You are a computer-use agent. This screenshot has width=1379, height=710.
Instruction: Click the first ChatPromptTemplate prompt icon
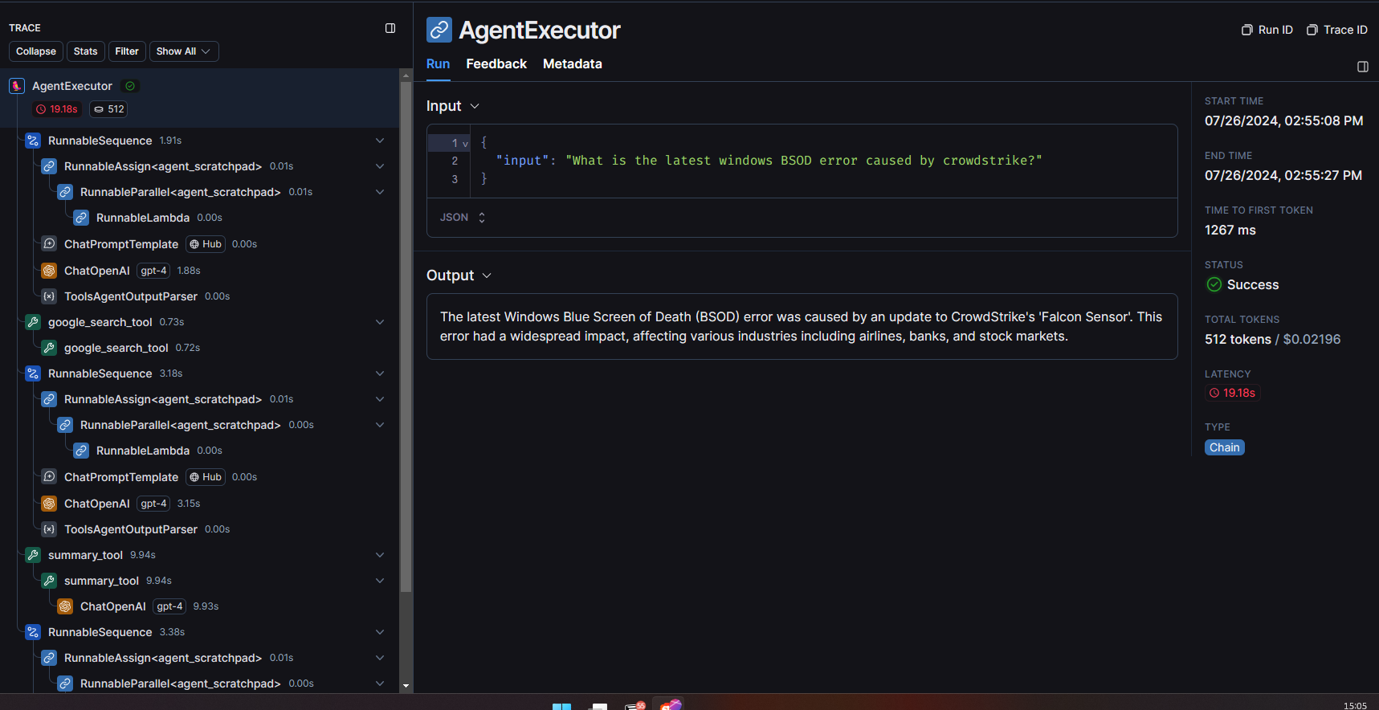click(49, 243)
